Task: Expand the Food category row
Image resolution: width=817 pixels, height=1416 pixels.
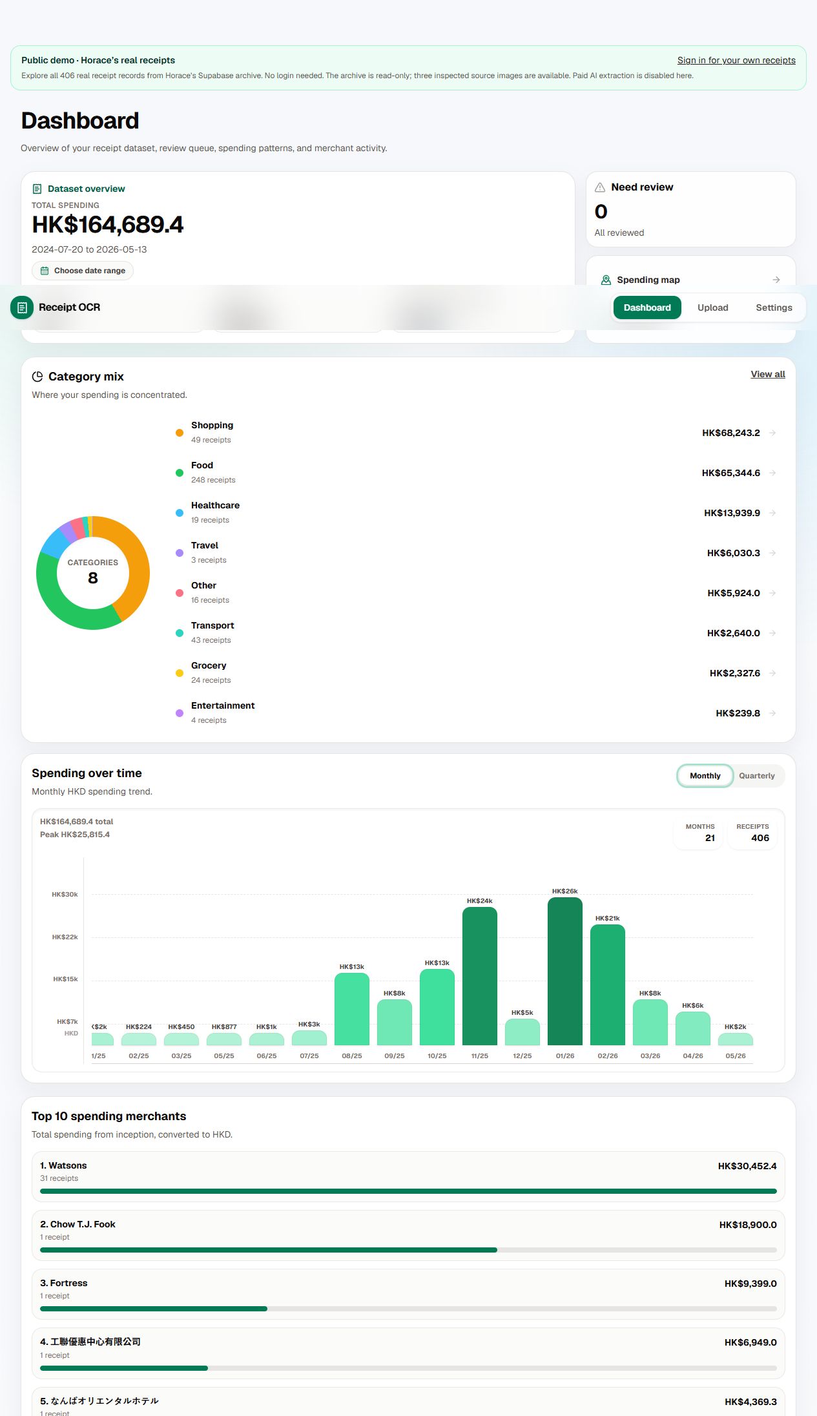Action: [475, 473]
